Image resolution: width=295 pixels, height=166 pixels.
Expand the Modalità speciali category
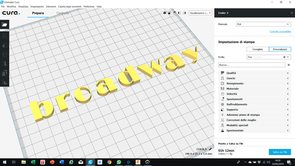(x=255, y=125)
